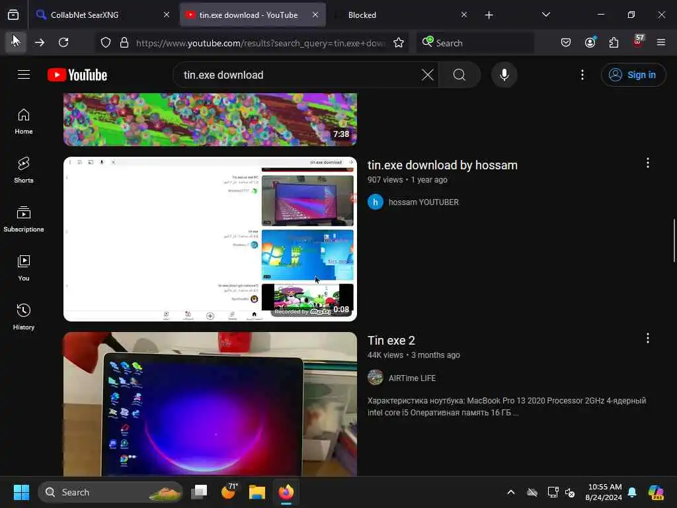Open options menu for Tin exe 2
The width and height of the screenshot is (677, 508).
click(x=648, y=338)
